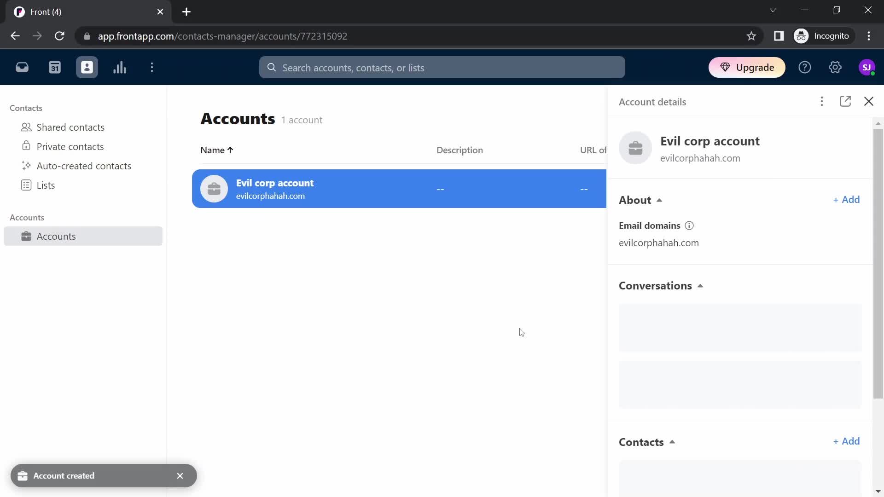Collapse the About section
884x497 pixels.
[x=659, y=200]
